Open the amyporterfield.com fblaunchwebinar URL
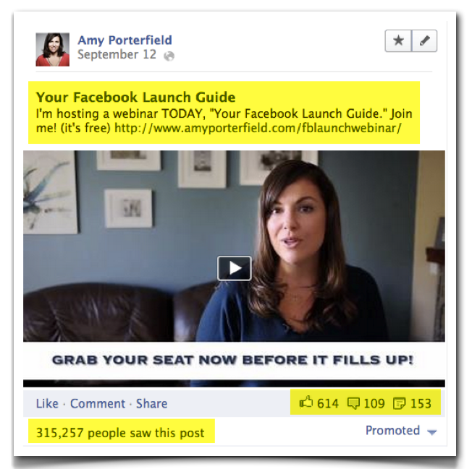Screen dimensions: 472x469 click(258, 128)
